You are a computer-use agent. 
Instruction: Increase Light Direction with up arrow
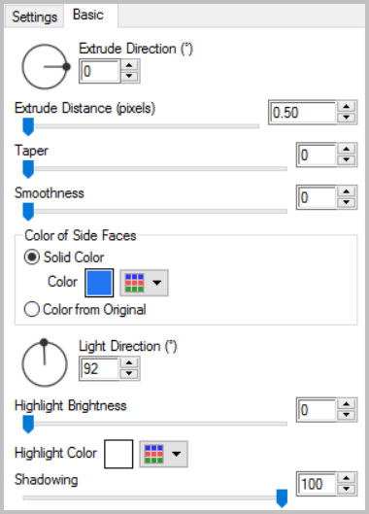tap(129, 362)
